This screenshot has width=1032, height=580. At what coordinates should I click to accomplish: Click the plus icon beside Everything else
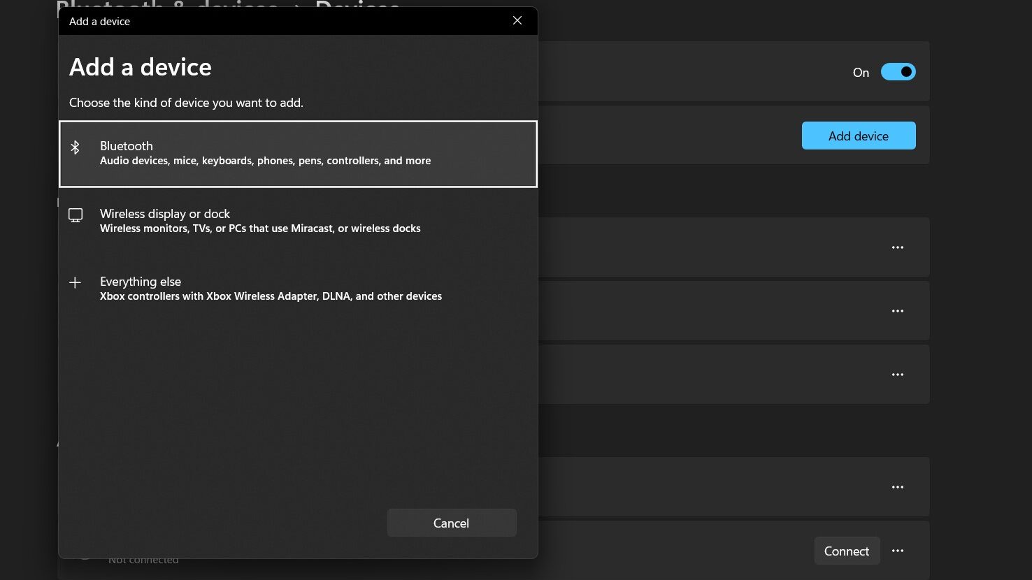coord(75,282)
